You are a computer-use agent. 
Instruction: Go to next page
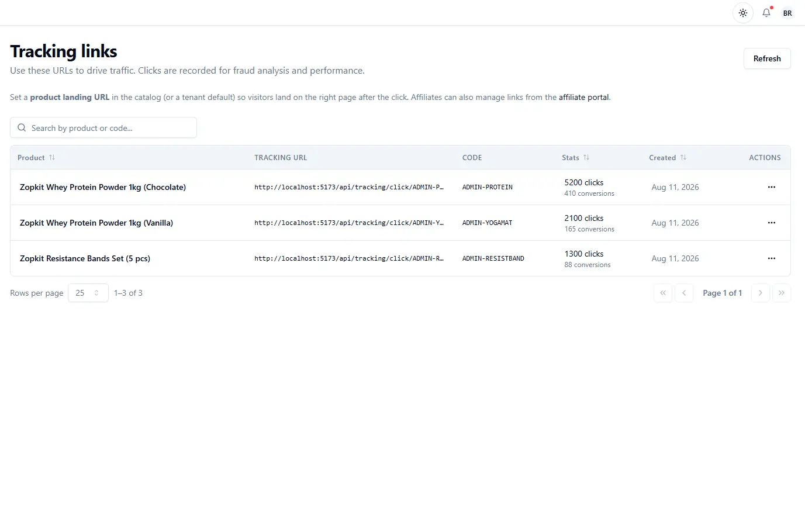pos(760,293)
